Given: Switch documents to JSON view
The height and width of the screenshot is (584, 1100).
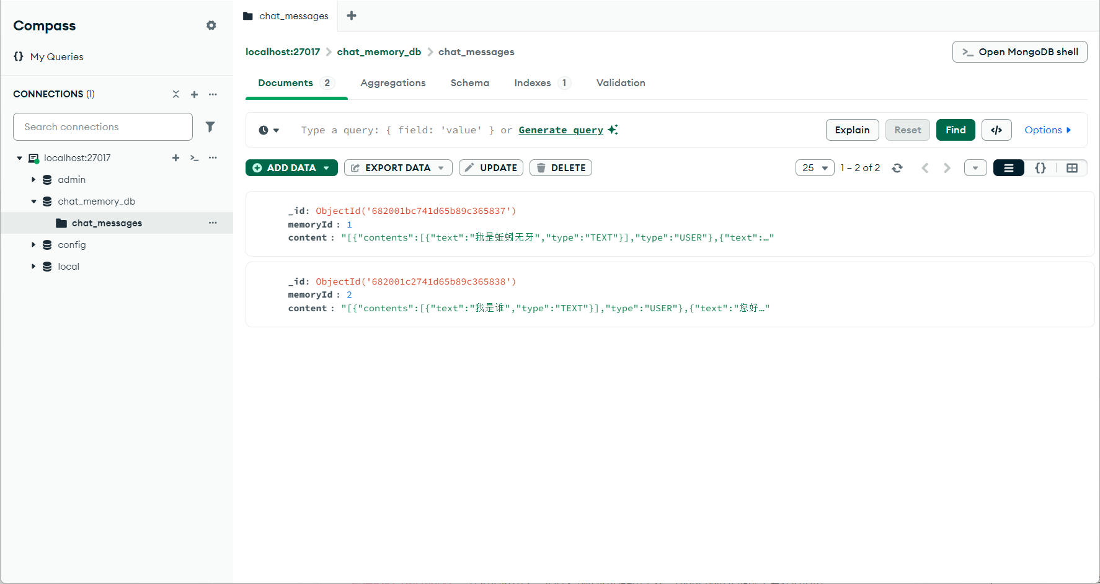Looking at the screenshot, I should (1040, 167).
